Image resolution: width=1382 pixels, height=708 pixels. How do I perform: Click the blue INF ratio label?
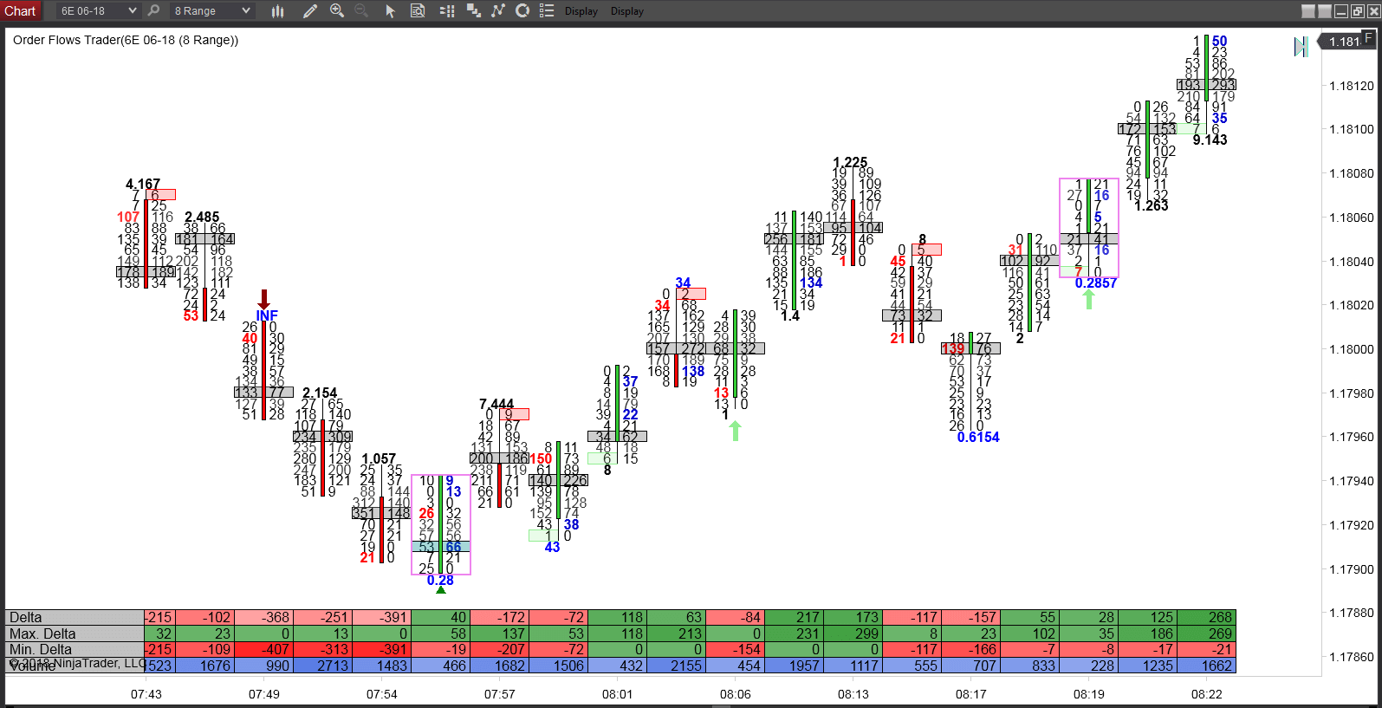point(267,315)
